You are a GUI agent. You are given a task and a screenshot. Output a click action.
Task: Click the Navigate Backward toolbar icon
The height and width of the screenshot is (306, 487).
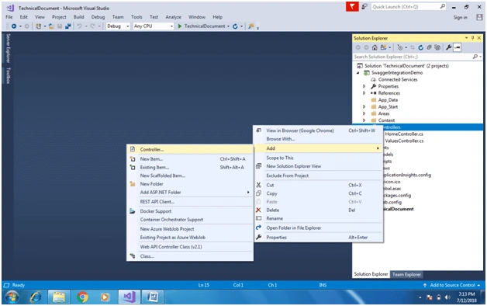pos(14,26)
